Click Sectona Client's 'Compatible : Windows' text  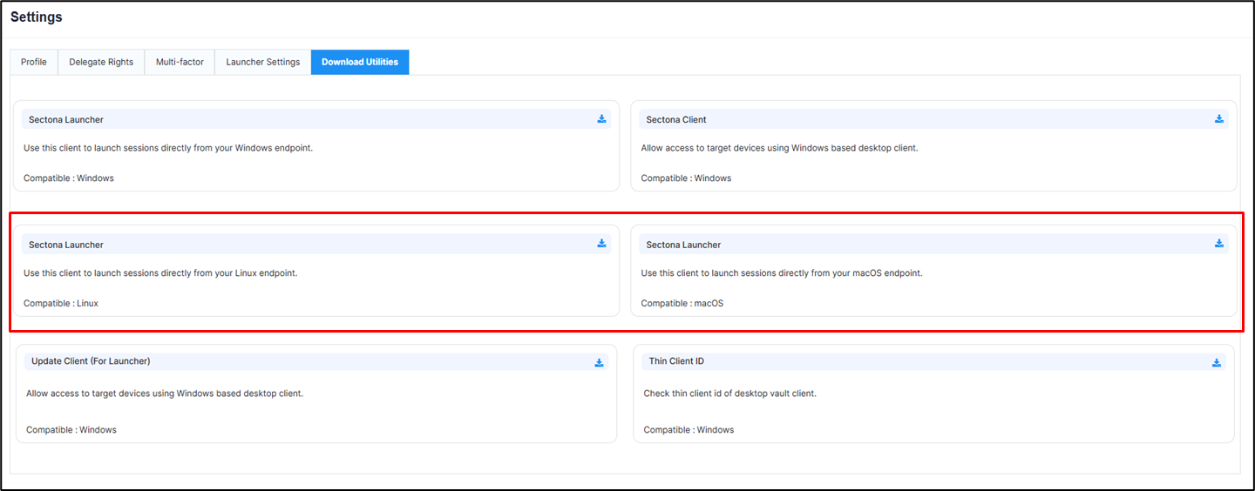pyautogui.click(x=686, y=178)
